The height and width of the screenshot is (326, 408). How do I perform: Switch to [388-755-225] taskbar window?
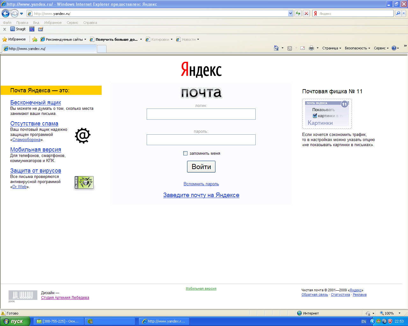(59, 321)
